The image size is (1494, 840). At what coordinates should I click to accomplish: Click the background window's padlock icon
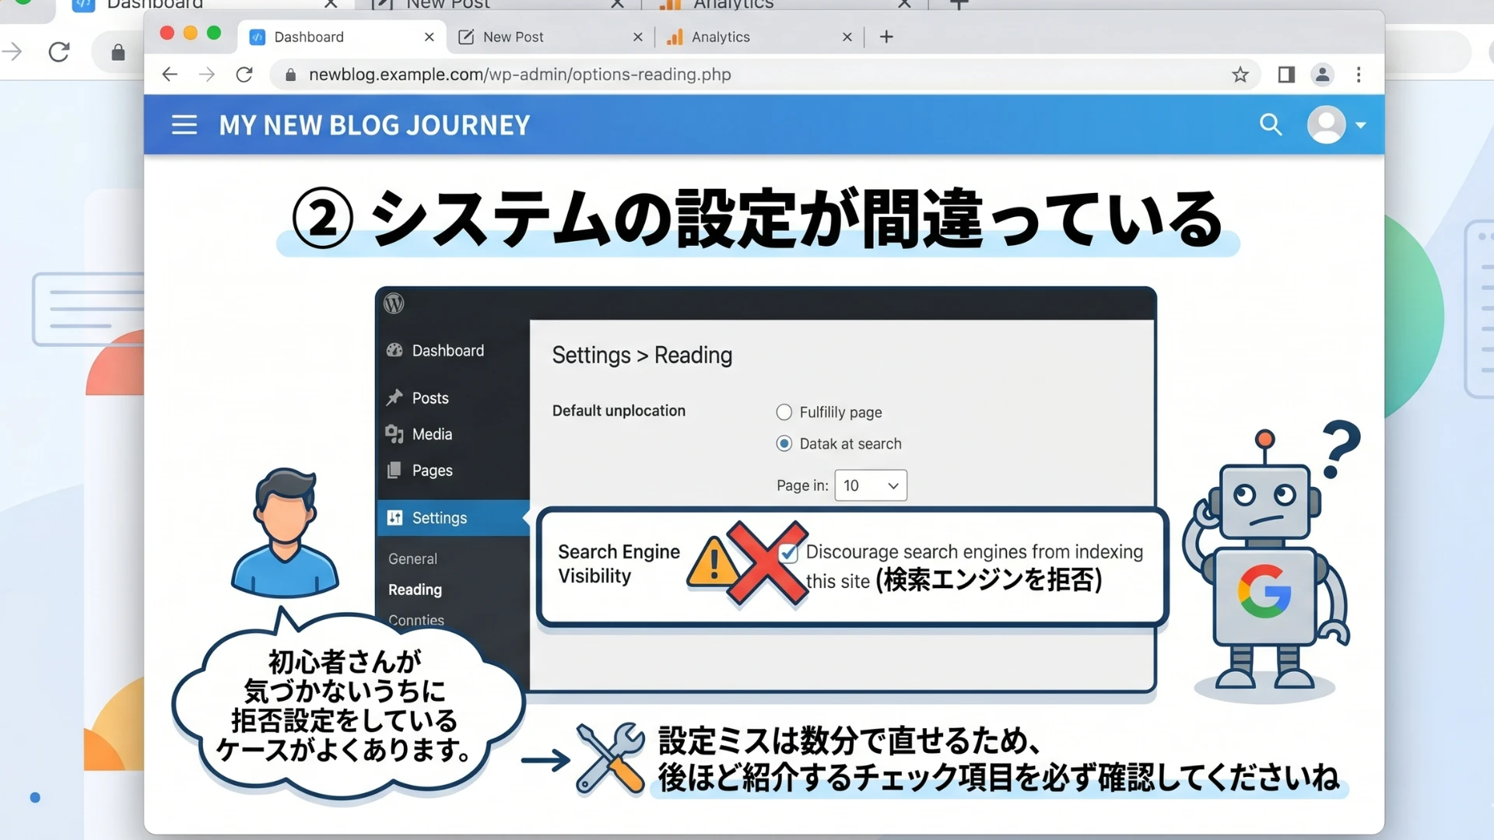pos(118,53)
